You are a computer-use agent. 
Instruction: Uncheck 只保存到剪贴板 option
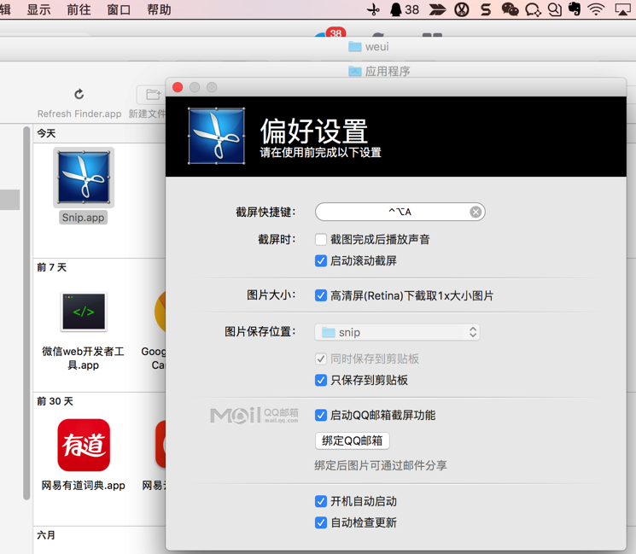click(x=320, y=381)
